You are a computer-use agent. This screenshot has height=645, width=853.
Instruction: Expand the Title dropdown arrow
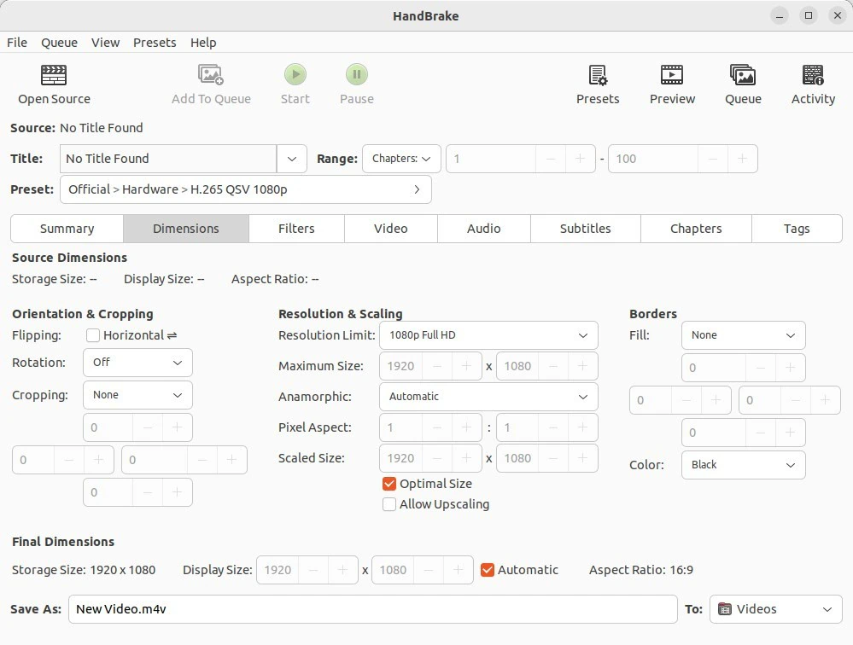tap(291, 159)
